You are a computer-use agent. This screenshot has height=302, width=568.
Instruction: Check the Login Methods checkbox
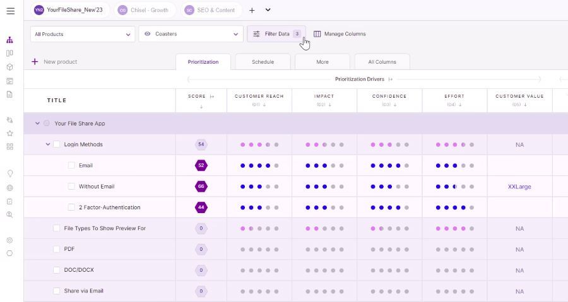[x=57, y=144]
